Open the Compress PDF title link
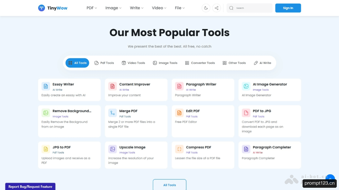Screen dimensions: 339x190 [x=199, y=147]
